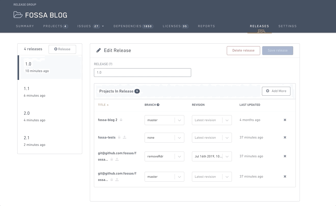Click the lock icon beside fossa-blog 2
This screenshot has height=206, width=336.
point(121,120)
